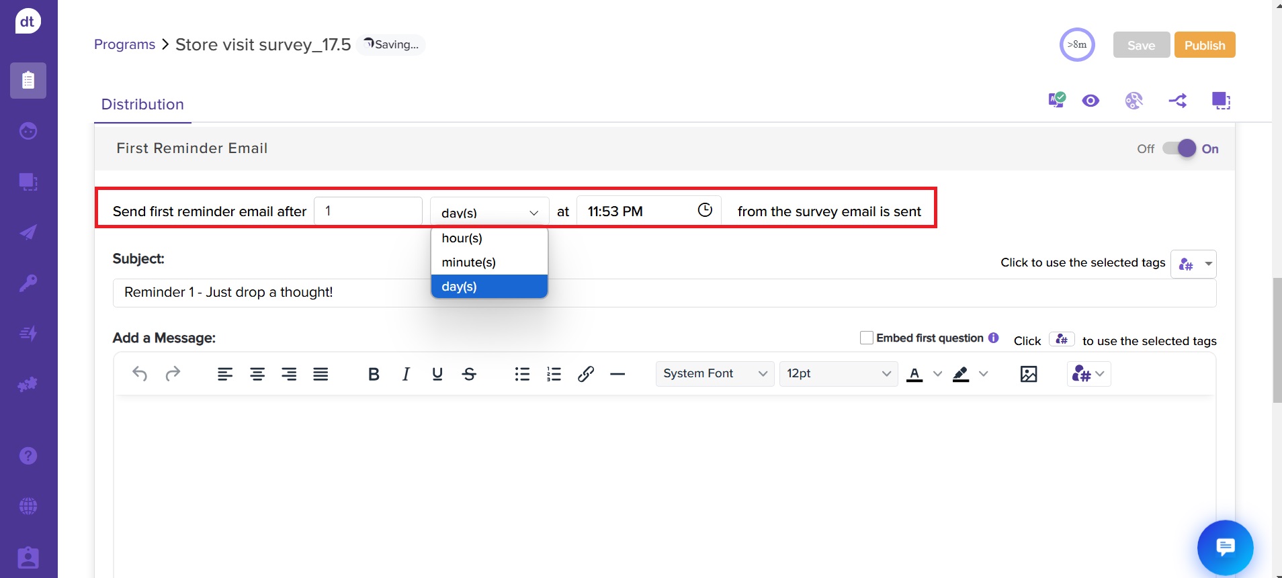Click the key icon in sidebar
The image size is (1282, 578).
(x=28, y=283)
